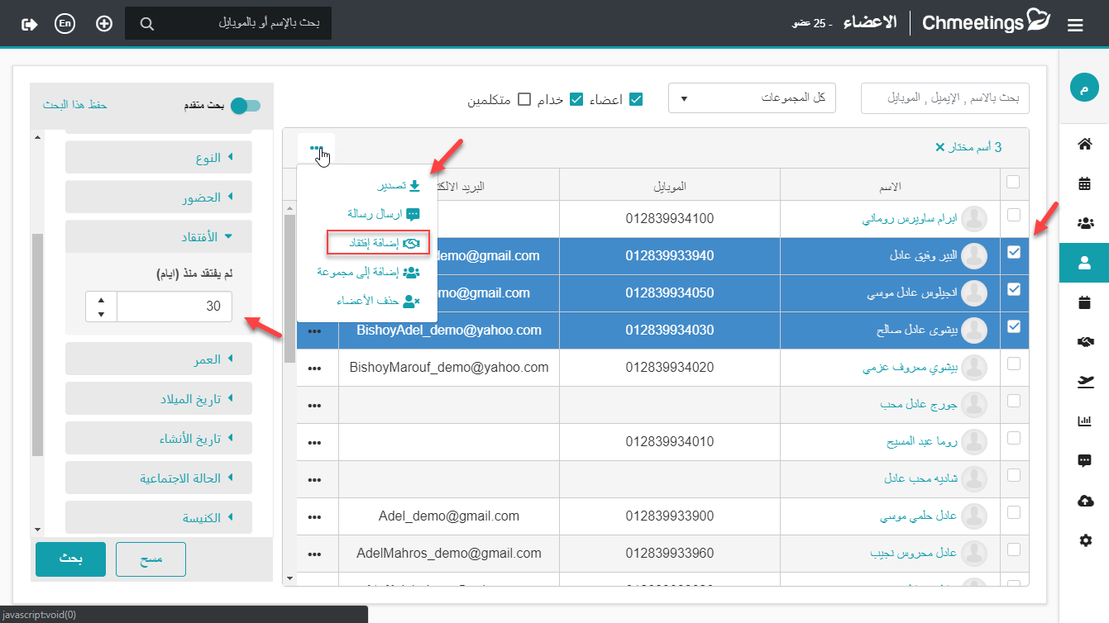Click the plus add icon in top bar

point(104,23)
